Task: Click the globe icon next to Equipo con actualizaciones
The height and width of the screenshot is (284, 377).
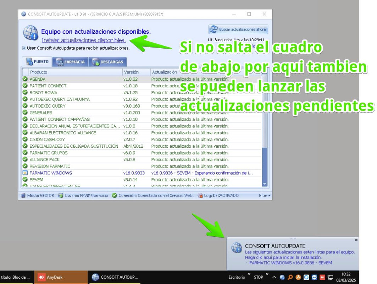Action: coord(31,33)
